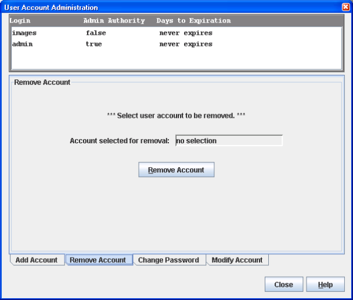Select the Remove Account tab
This screenshot has width=353, height=300.
tap(99, 260)
